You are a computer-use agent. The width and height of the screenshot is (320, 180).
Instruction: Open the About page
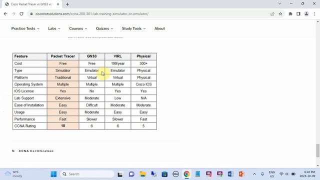pos(159,28)
